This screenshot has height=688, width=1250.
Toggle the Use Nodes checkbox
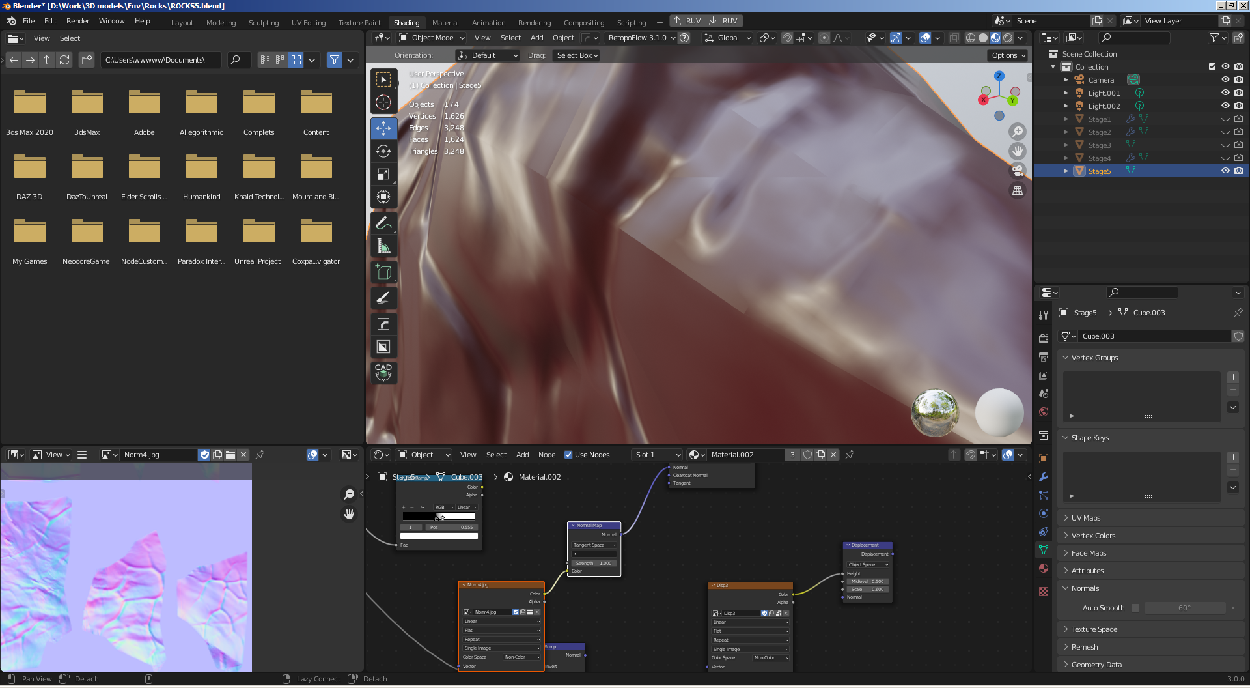568,455
